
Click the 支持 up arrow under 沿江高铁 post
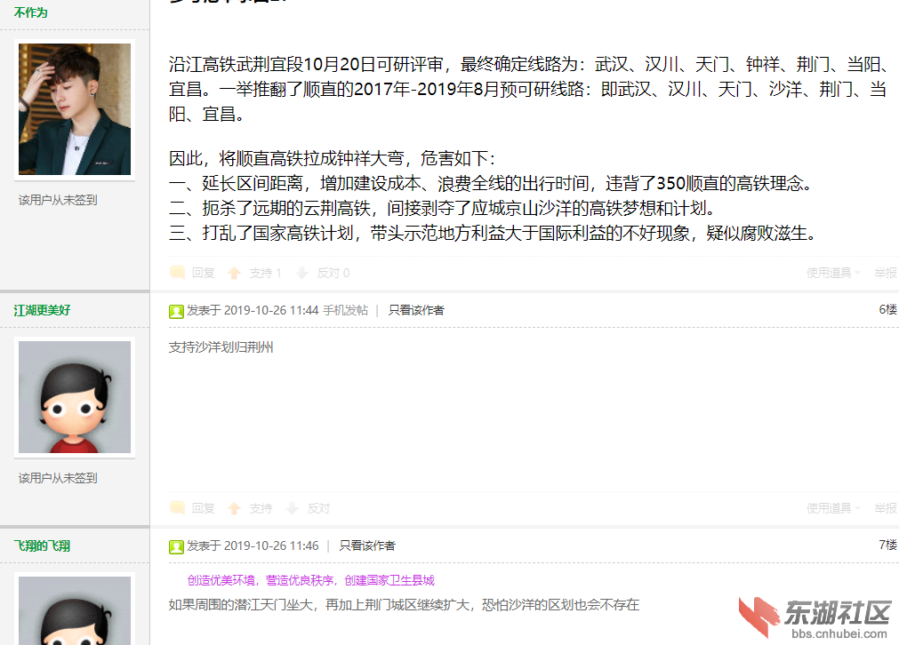tap(234, 274)
